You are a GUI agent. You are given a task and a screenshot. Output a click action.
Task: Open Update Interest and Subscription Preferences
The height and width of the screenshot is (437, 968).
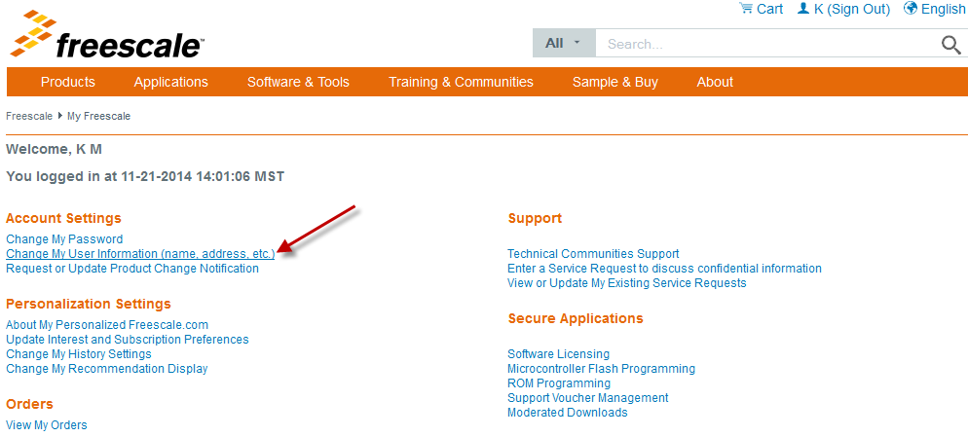pyautogui.click(x=128, y=340)
